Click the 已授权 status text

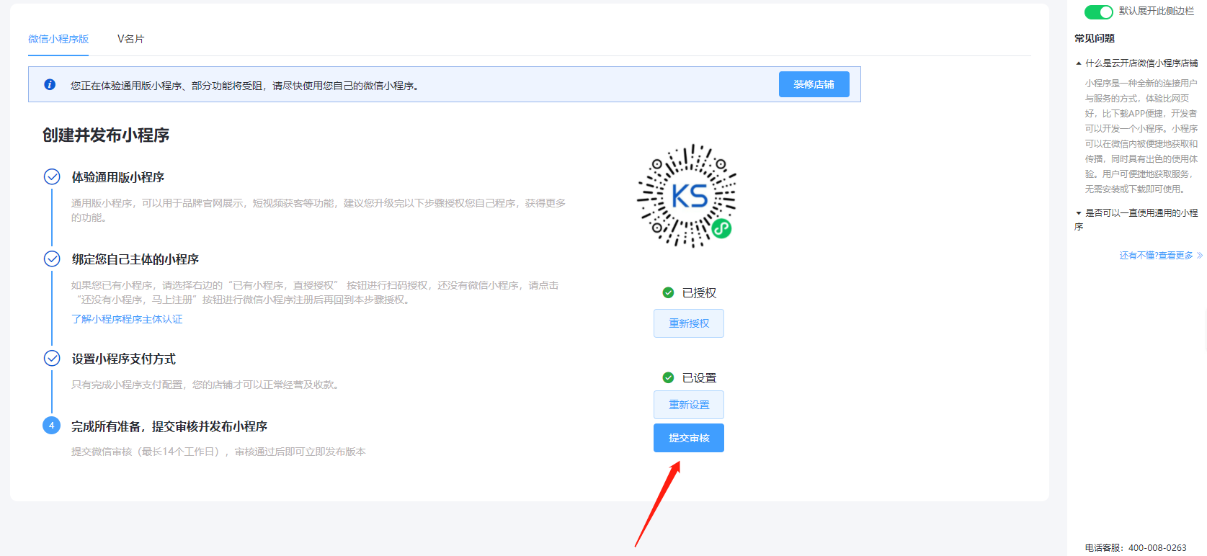click(x=699, y=293)
